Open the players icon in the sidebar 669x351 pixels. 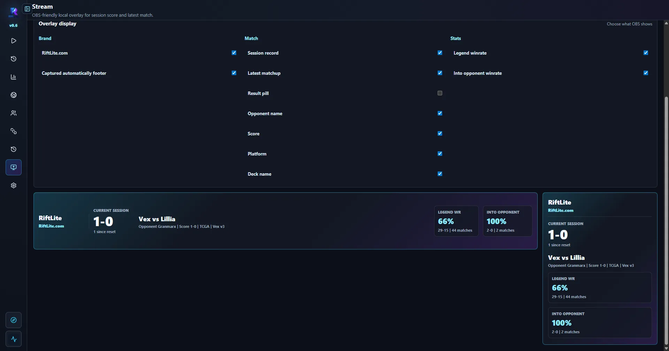tap(13, 113)
